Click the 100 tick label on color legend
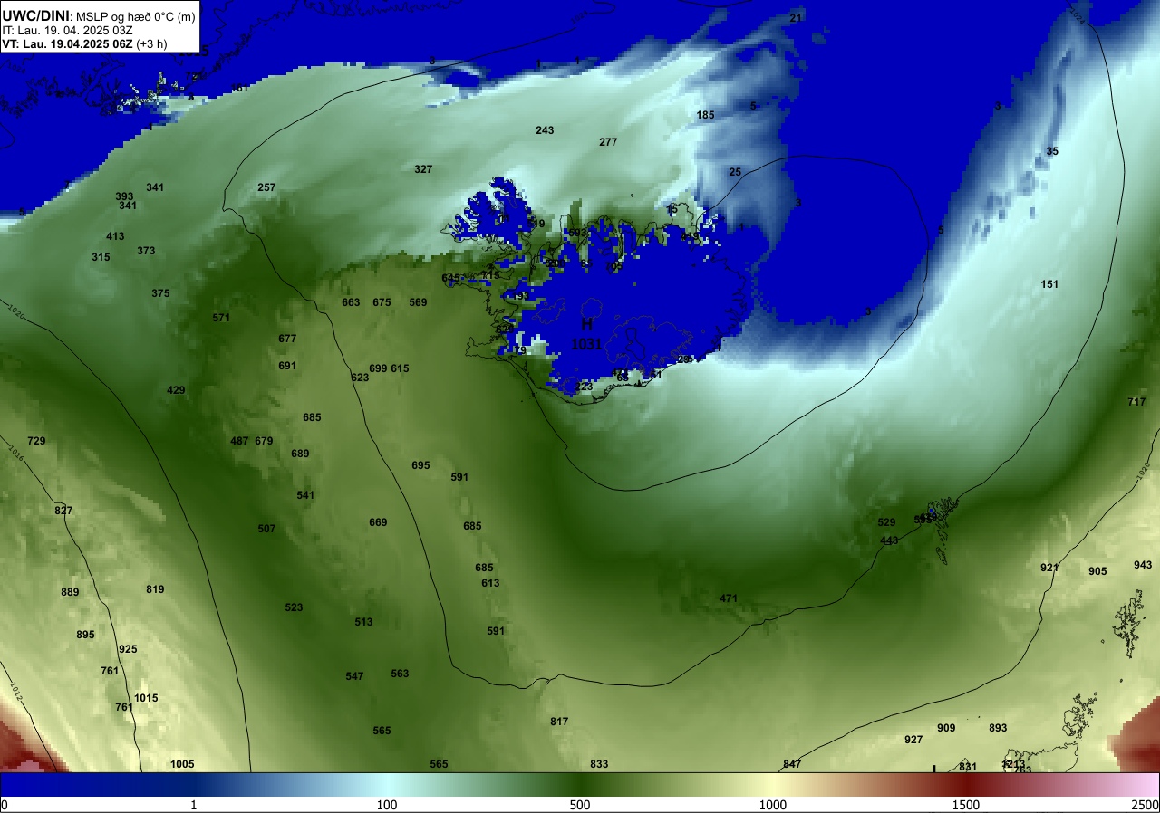Viewport: 1160px width, 813px height. [387, 805]
